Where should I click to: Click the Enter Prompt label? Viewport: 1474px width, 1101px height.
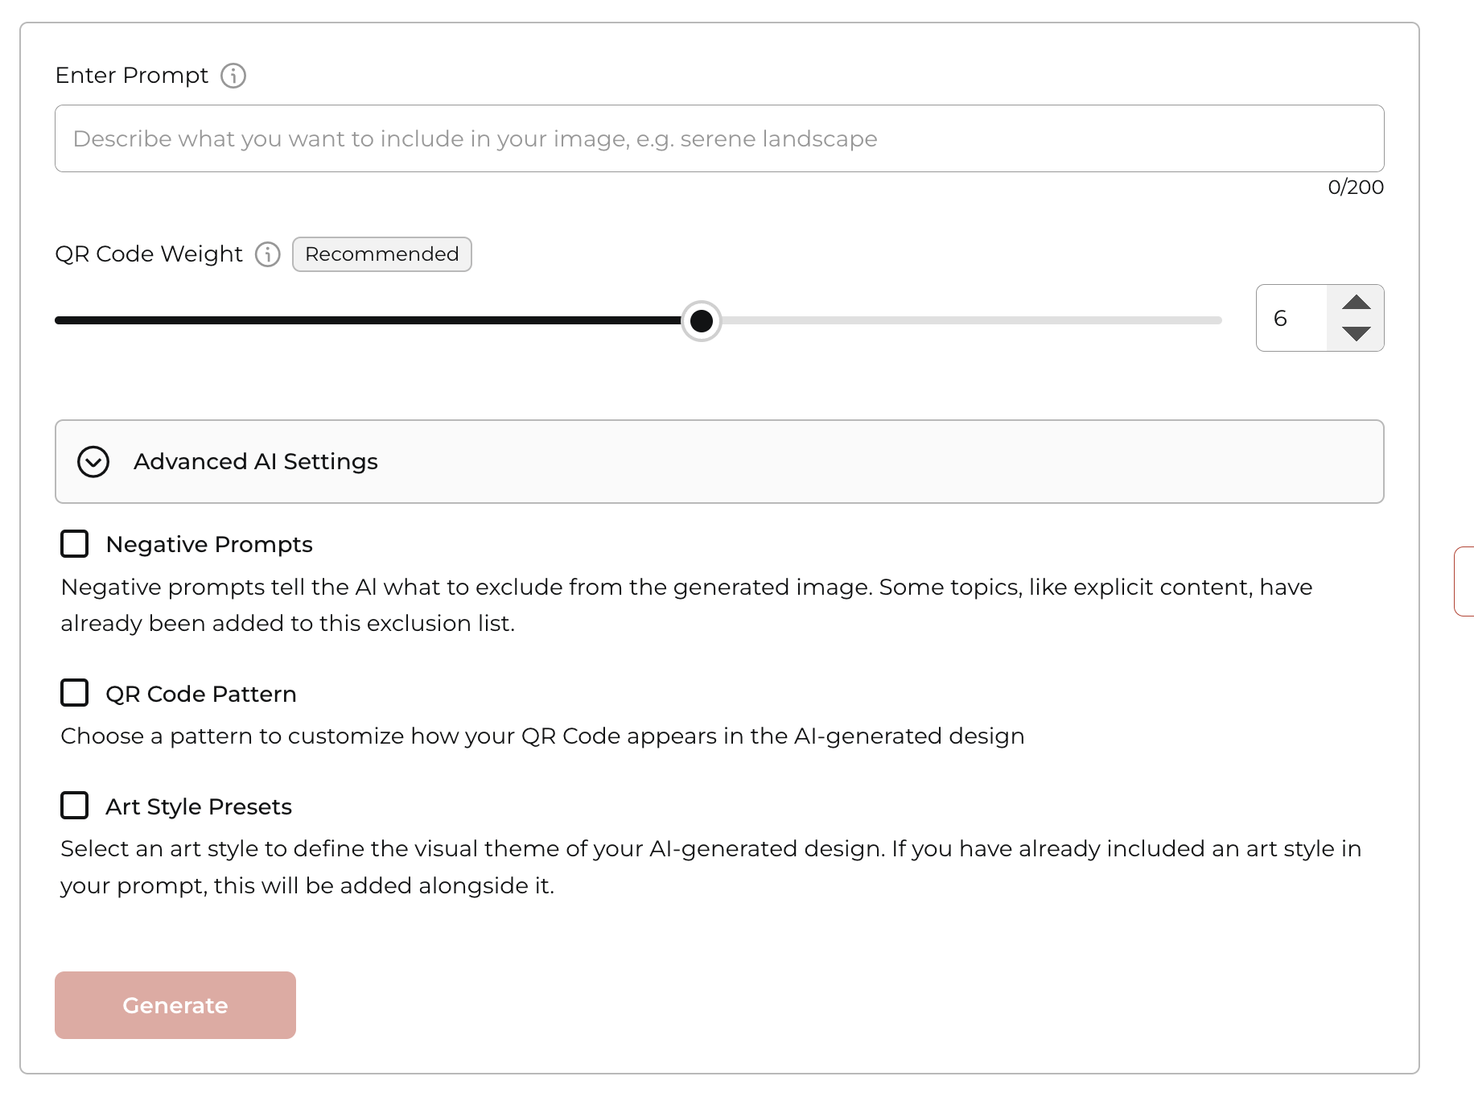(x=132, y=76)
